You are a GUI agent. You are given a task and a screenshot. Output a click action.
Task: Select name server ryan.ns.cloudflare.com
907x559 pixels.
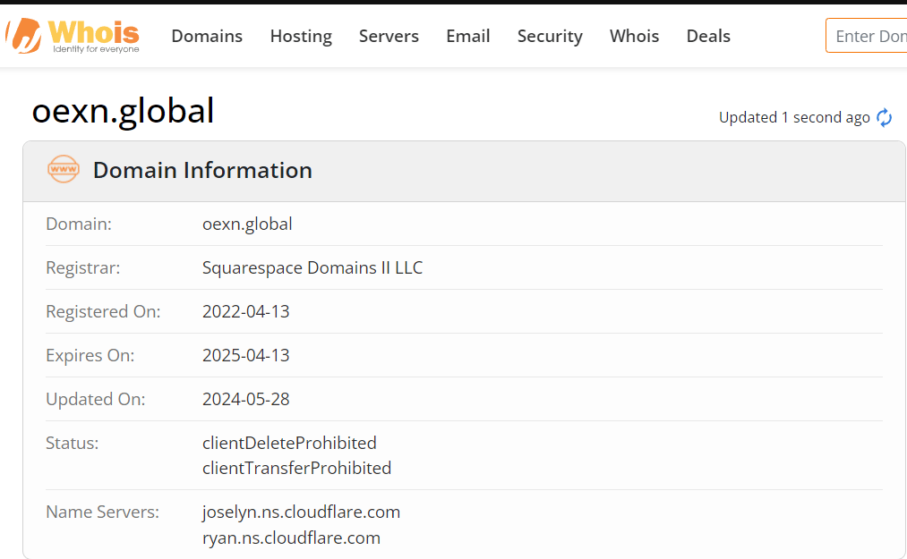291,538
